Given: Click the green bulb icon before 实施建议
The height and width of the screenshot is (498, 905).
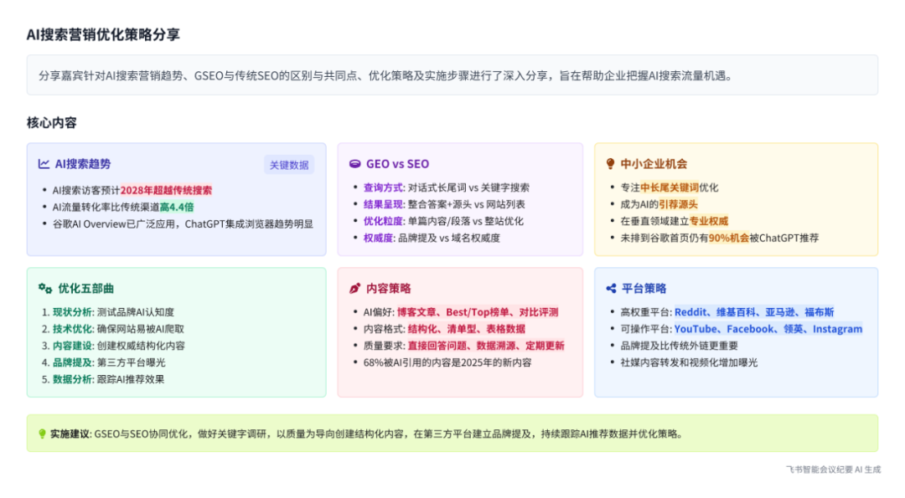Looking at the screenshot, I should click(42, 434).
